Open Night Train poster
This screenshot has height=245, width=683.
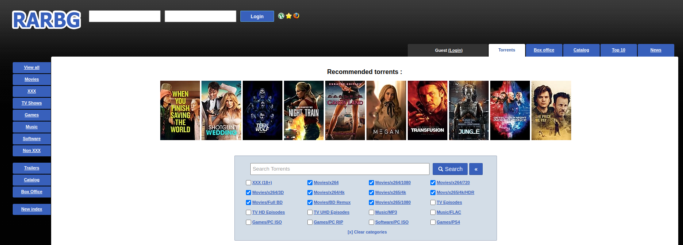(304, 110)
